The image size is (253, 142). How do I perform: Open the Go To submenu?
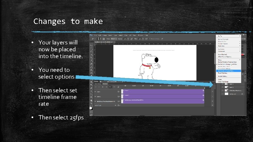coord(228,36)
